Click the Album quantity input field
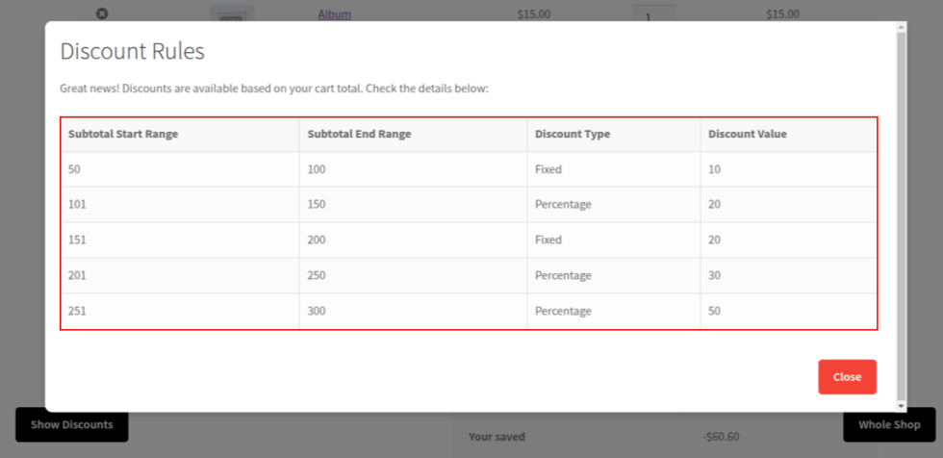 pos(652,15)
